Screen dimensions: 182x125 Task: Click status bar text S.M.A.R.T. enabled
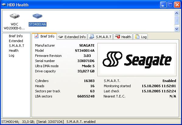(81, 122)
